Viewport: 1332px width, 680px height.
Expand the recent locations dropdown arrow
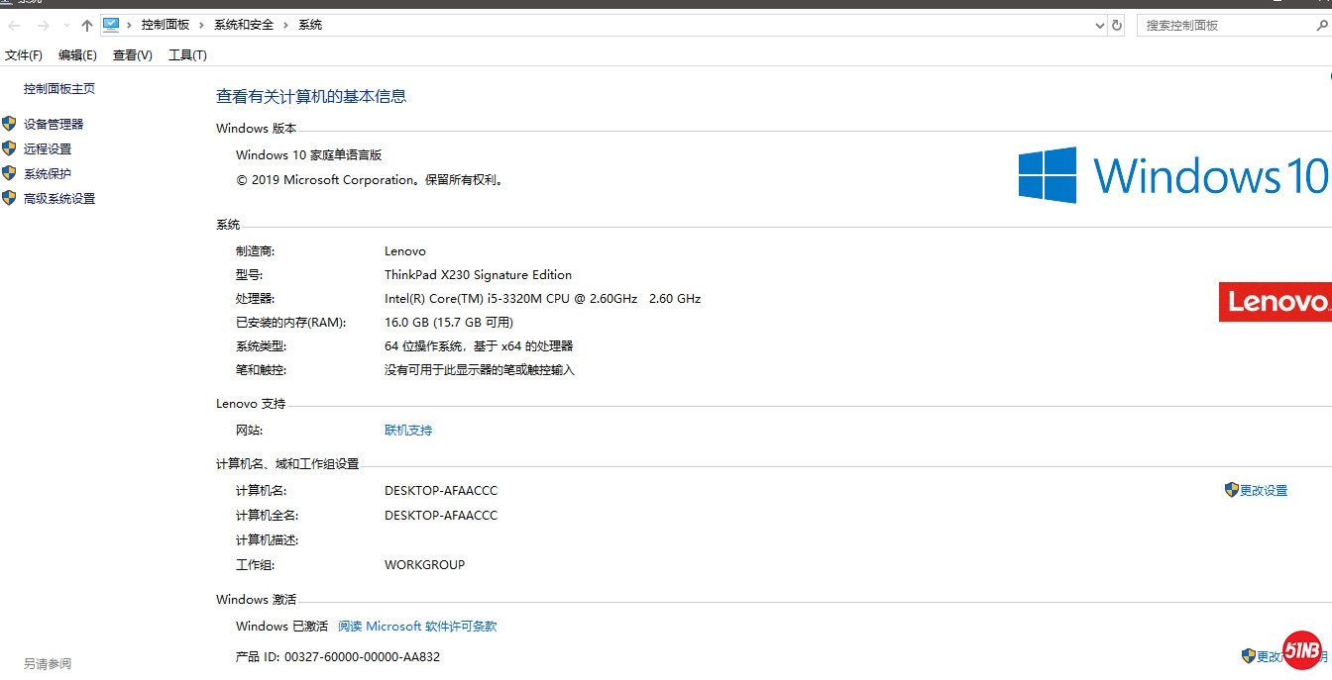pos(66,26)
